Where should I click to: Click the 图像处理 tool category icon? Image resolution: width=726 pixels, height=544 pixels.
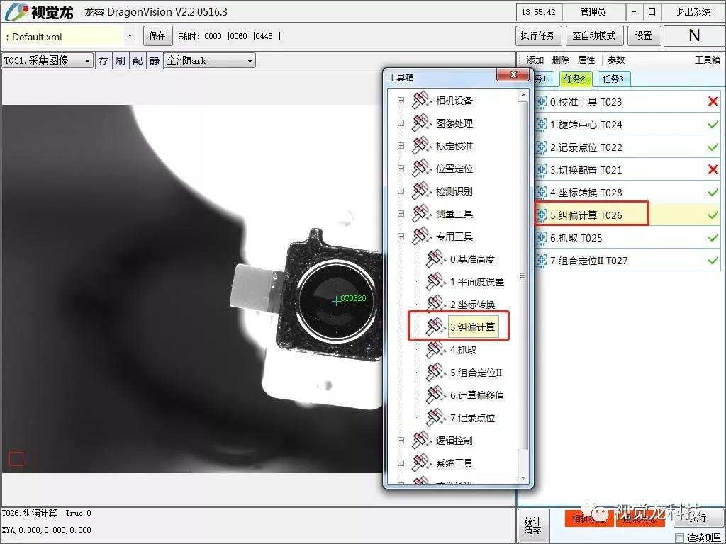(422, 123)
